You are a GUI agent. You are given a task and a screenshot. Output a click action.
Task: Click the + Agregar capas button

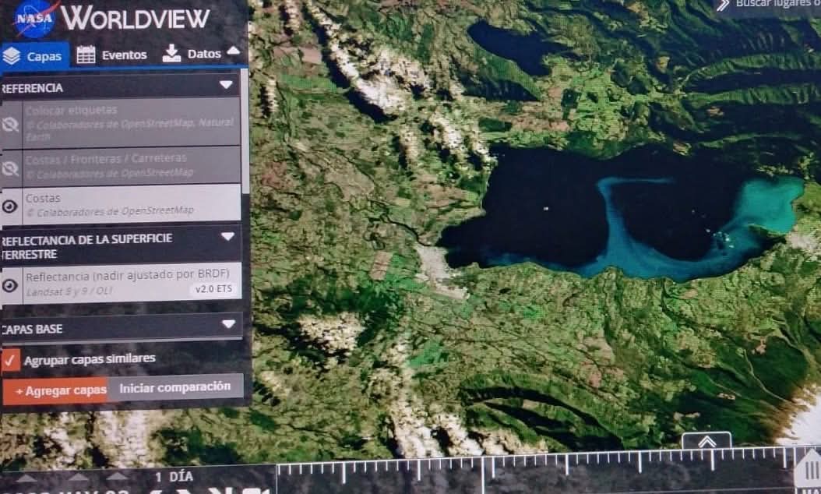tap(55, 391)
